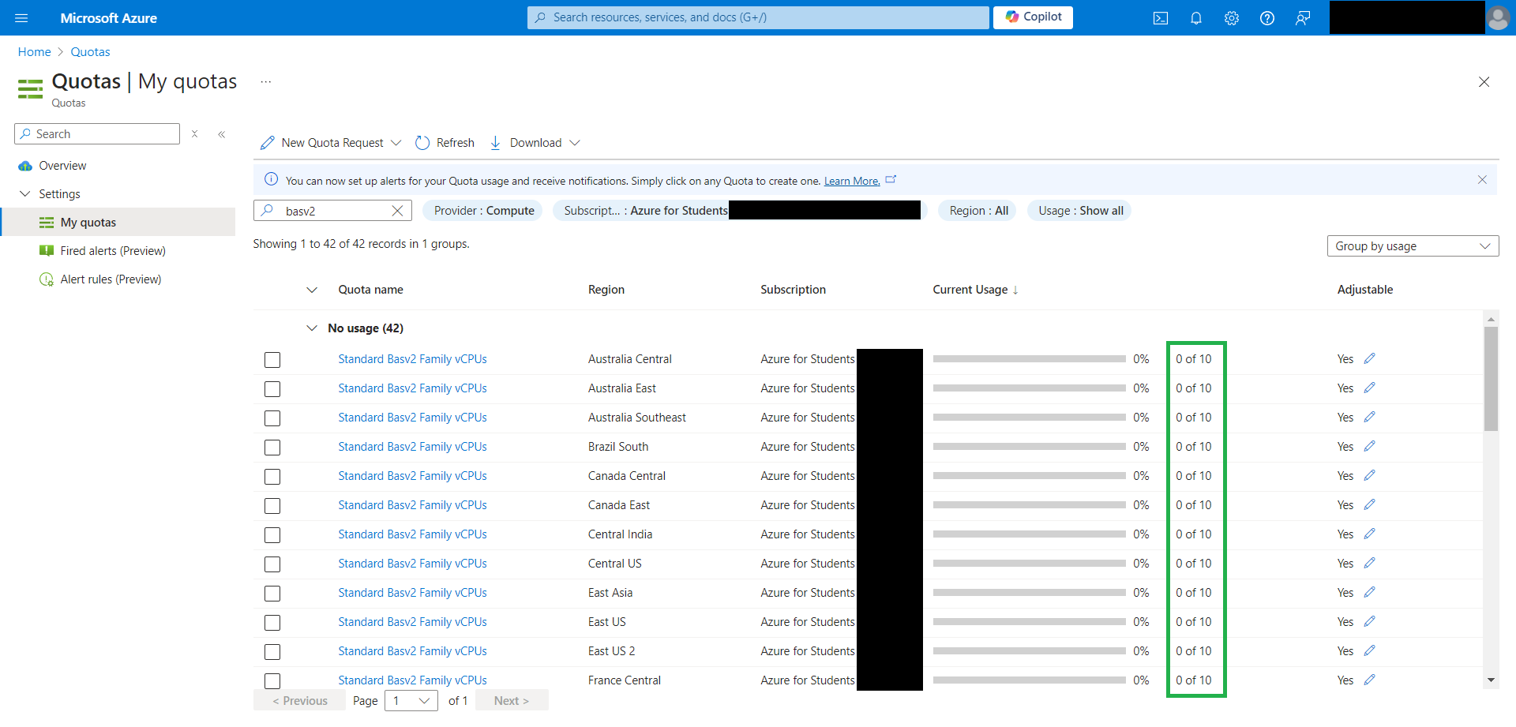Screen dimensions: 1516x727
Task: Open the Australia Central Standard Basv2 quota link
Action: 412,359
